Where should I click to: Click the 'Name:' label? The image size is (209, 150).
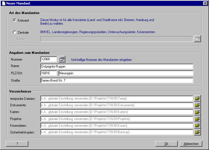pyautogui.click(x=15, y=66)
